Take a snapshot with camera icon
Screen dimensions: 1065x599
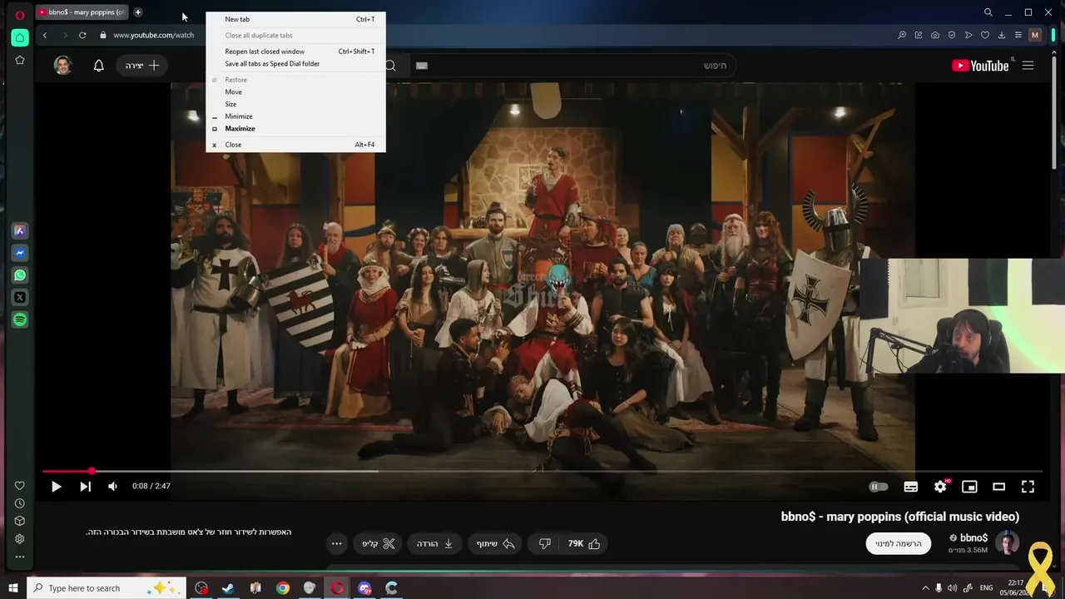935,35
